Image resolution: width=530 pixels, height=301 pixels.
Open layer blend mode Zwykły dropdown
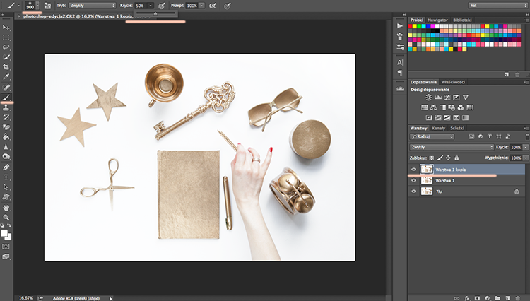[452, 147]
